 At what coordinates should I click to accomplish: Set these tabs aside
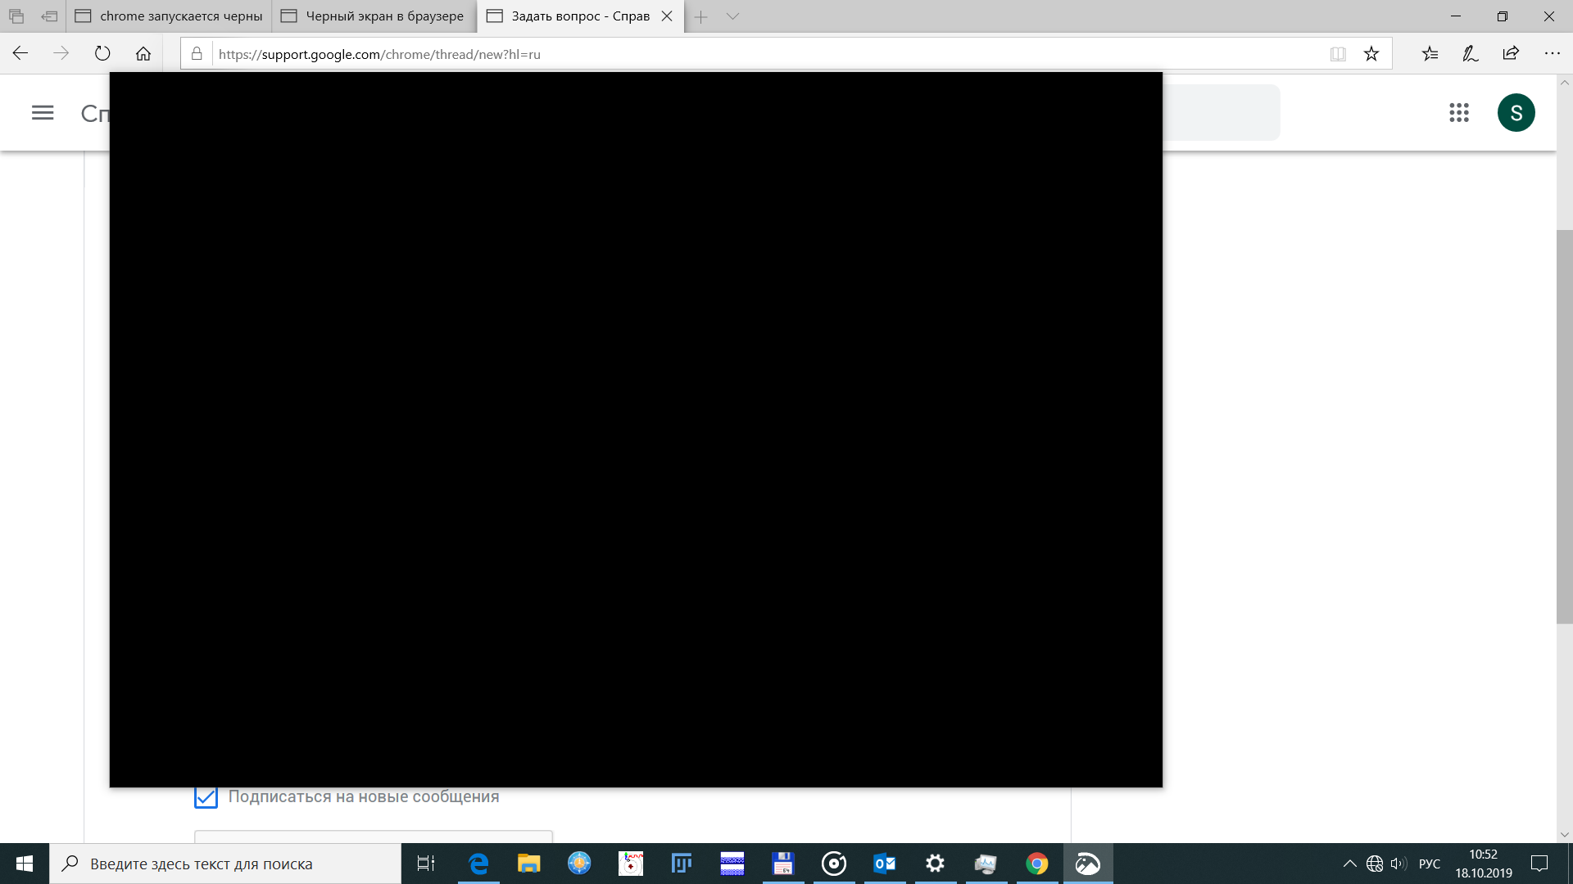(49, 16)
